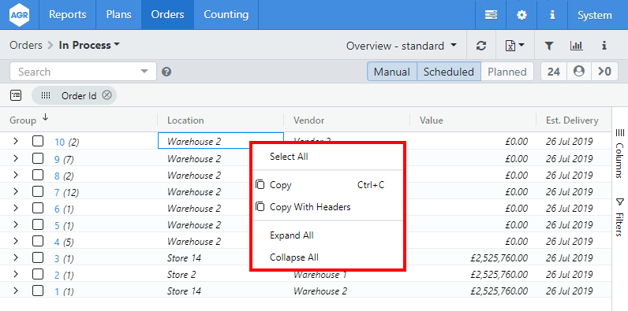Expand order group 3
Viewport: 628px width, 311px height.
tap(16, 257)
